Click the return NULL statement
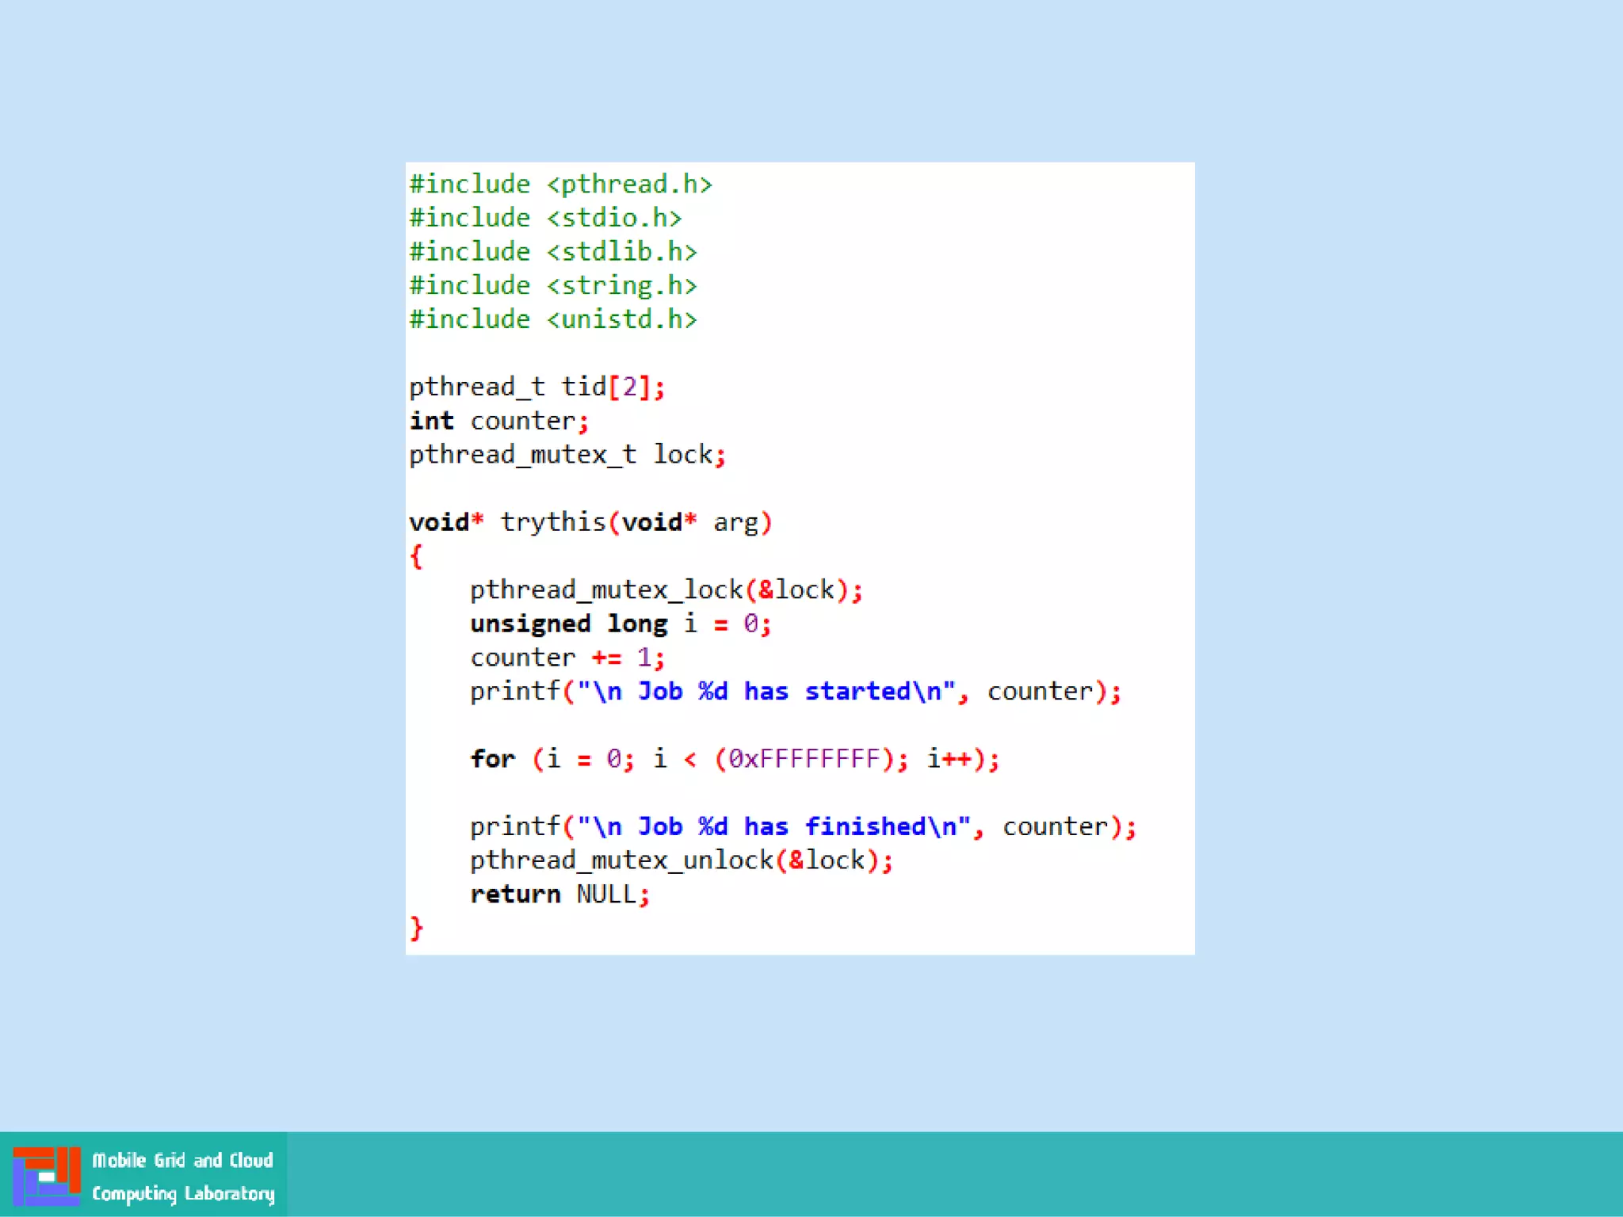Screen dimensions: 1623x1217 (559, 895)
